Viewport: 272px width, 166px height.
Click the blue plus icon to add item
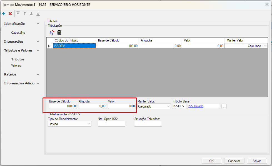4,13
